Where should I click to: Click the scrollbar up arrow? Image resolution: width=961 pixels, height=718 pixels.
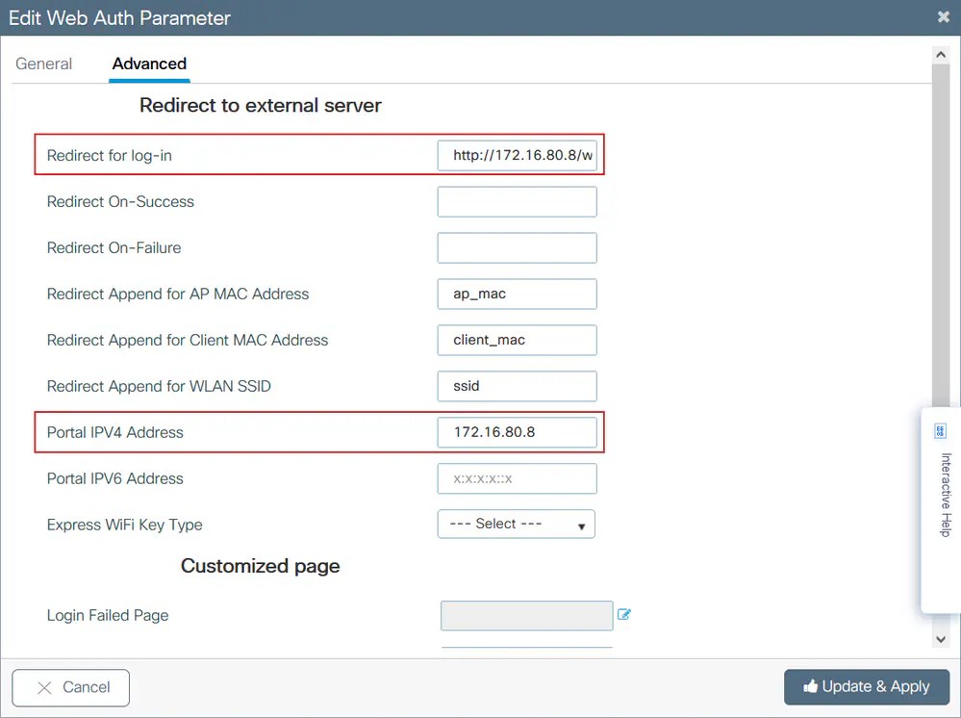point(941,55)
